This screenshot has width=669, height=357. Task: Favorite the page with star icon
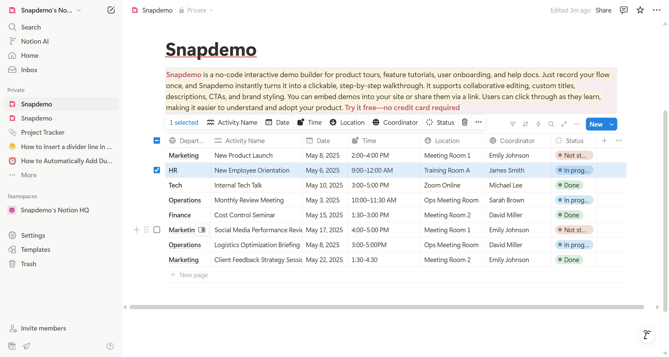click(640, 10)
